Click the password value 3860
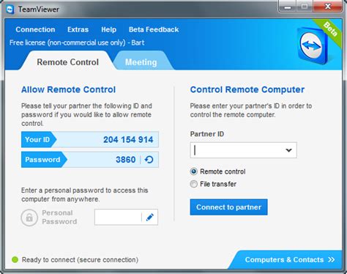Image resolution: width=347 pixels, height=274 pixels. coord(125,160)
